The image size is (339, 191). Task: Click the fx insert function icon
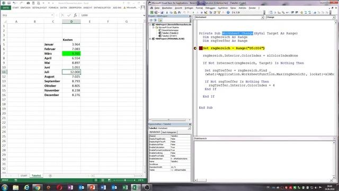click(x=75, y=15)
